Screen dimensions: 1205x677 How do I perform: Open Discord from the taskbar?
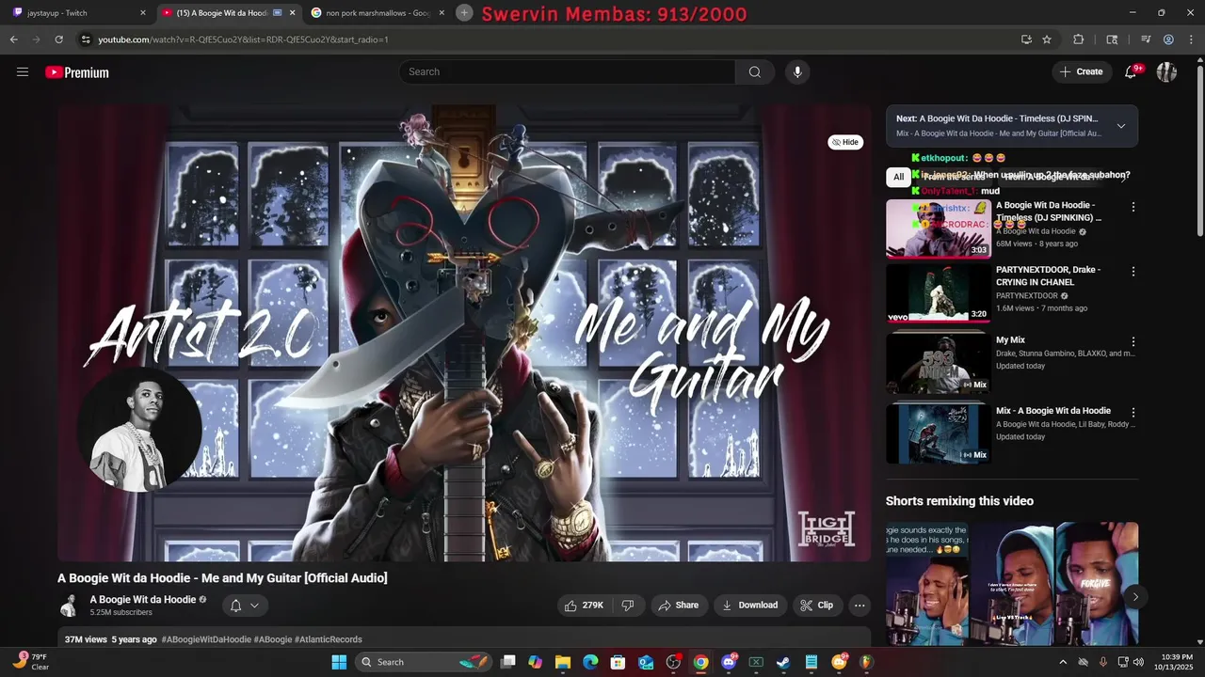pyautogui.click(x=729, y=662)
